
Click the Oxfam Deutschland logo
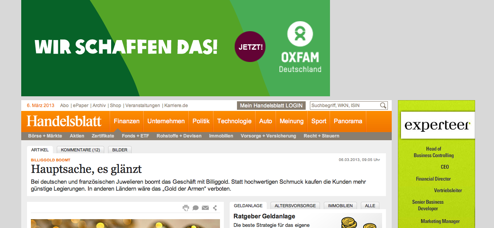point(300,47)
